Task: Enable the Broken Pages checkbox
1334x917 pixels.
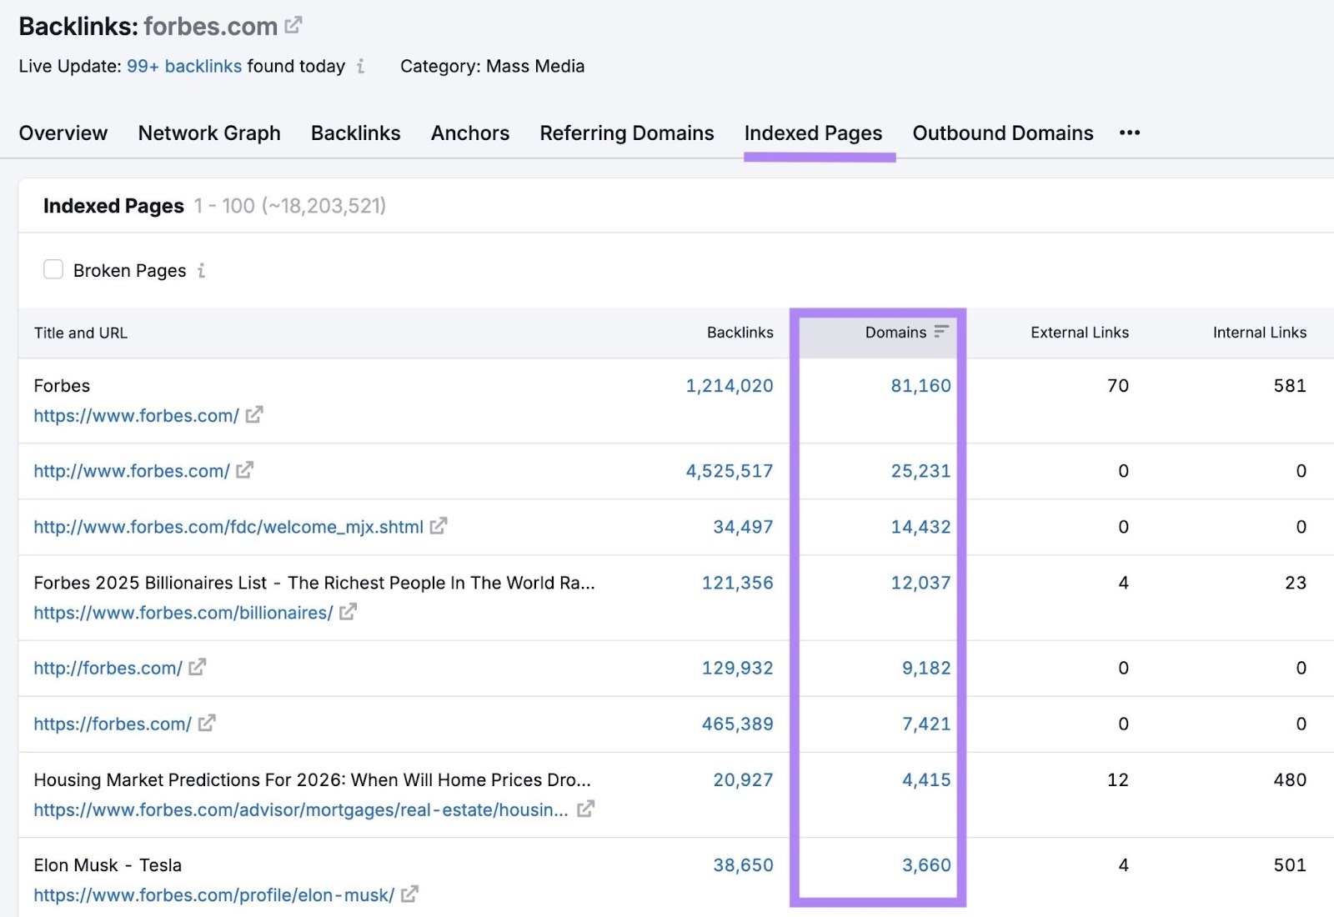Action: [x=53, y=269]
